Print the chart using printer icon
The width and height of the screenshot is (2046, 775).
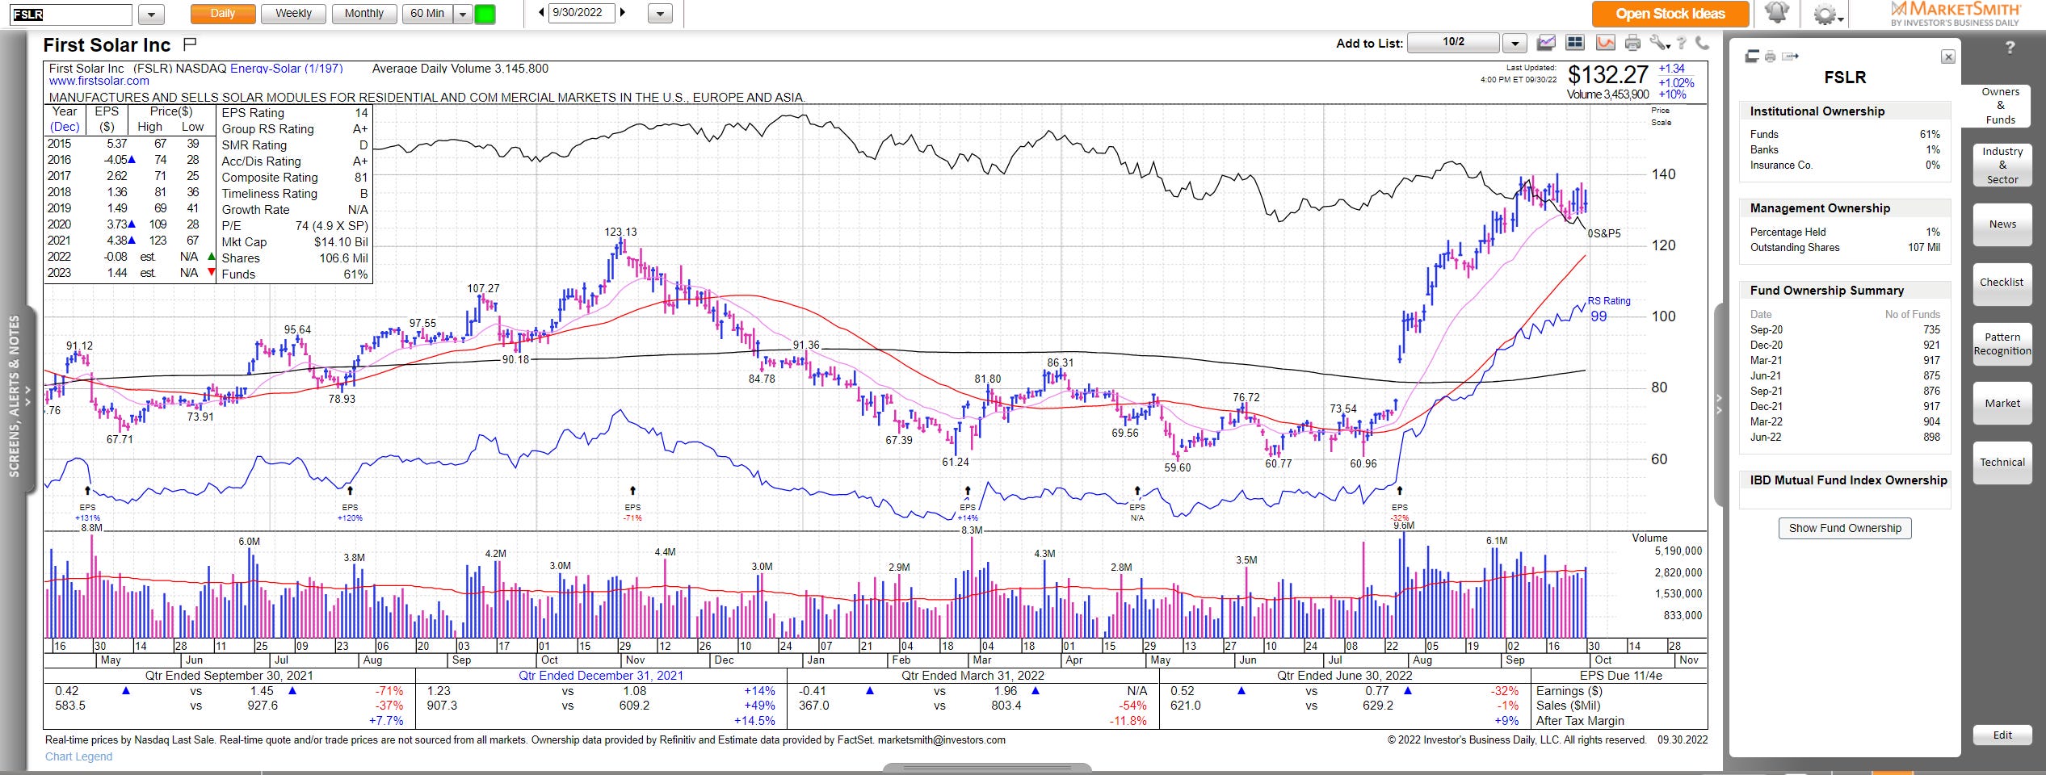[x=1633, y=43]
